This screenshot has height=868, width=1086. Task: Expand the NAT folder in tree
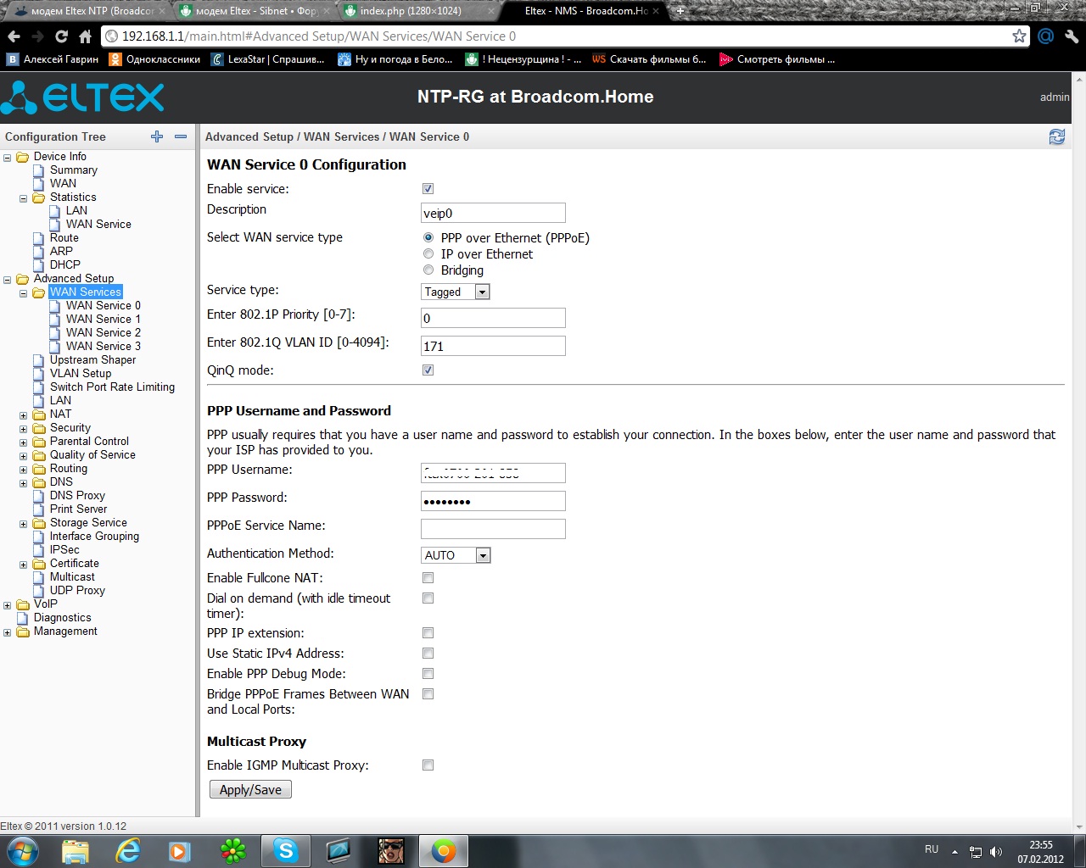point(24,415)
